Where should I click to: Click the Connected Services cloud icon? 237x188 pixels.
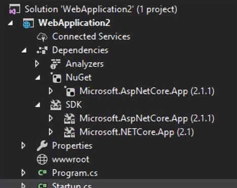click(42, 37)
